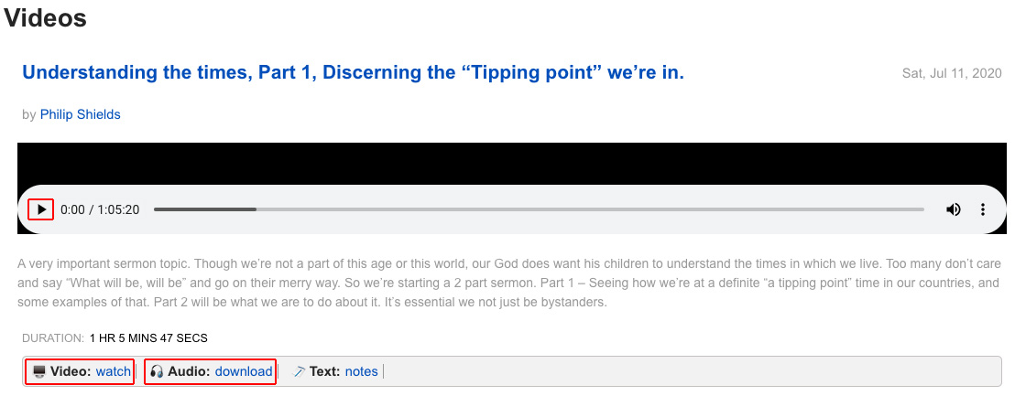Seek using the player progress bar
Image resolution: width=1015 pixels, height=396 pixels.
(x=539, y=209)
